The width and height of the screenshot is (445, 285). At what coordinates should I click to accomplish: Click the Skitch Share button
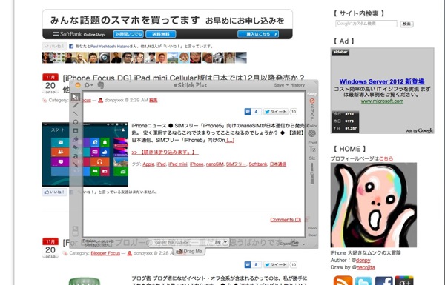click(289, 244)
